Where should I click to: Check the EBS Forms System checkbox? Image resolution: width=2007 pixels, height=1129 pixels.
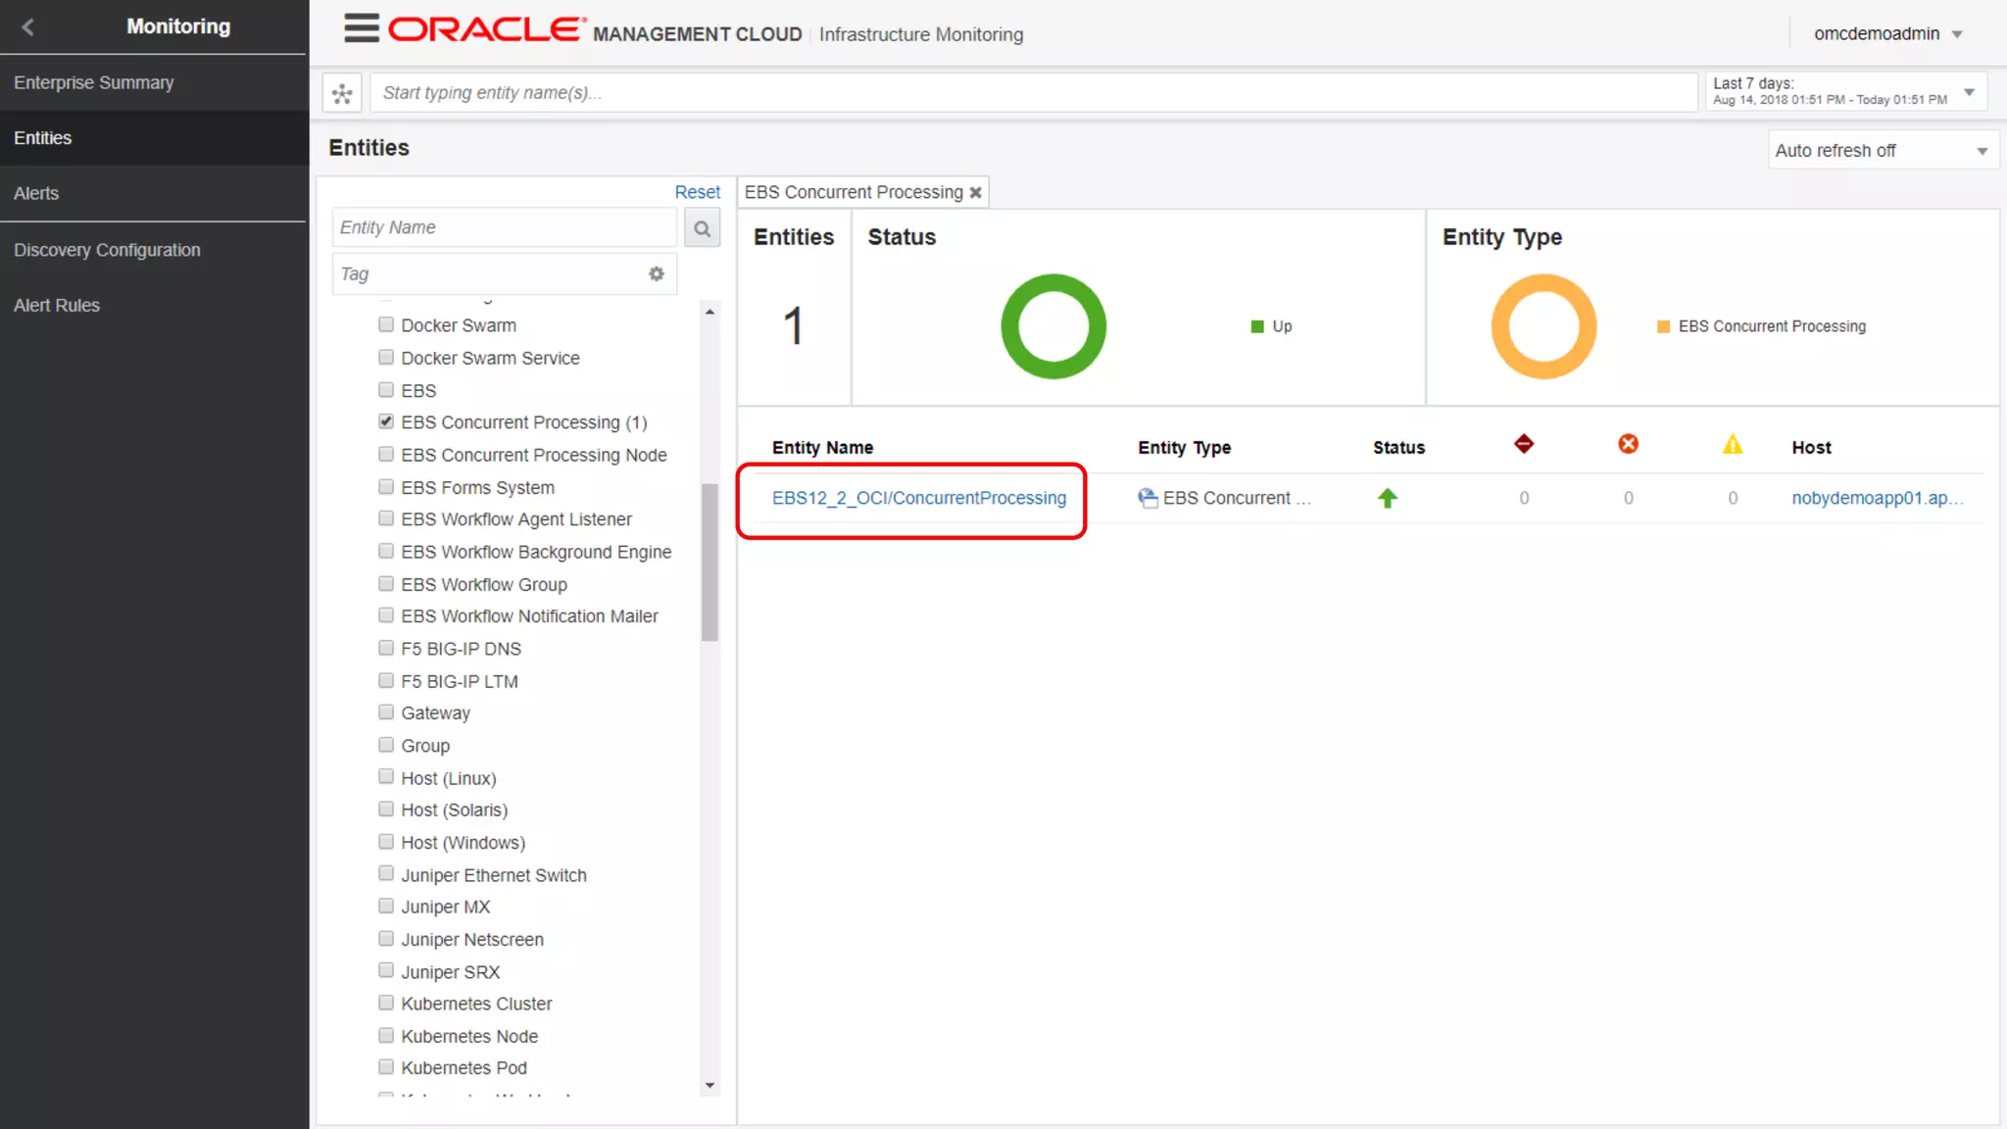tap(386, 486)
